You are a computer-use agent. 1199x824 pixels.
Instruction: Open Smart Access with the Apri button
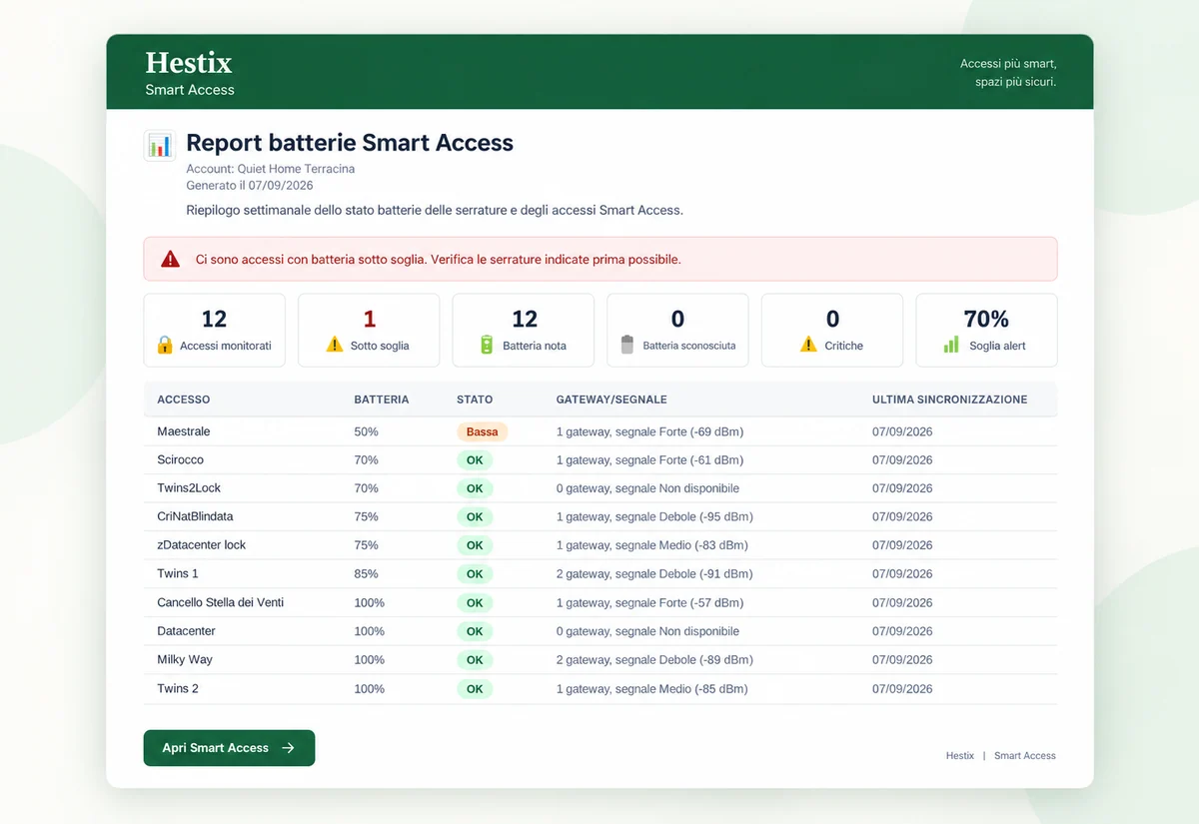[x=229, y=748]
